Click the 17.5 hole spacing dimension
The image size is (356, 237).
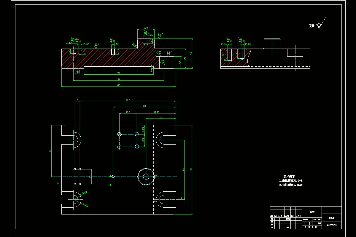[128, 112]
